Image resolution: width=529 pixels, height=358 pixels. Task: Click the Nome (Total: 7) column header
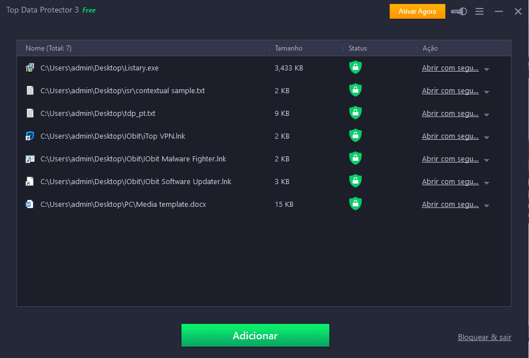pyautogui.click(x=48, y=48)
